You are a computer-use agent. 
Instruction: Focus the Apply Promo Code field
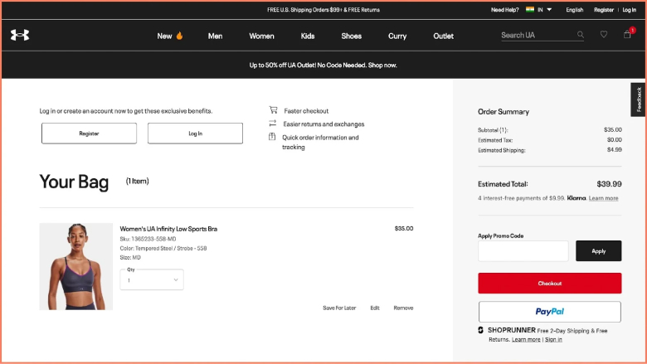tap(523, 251)
